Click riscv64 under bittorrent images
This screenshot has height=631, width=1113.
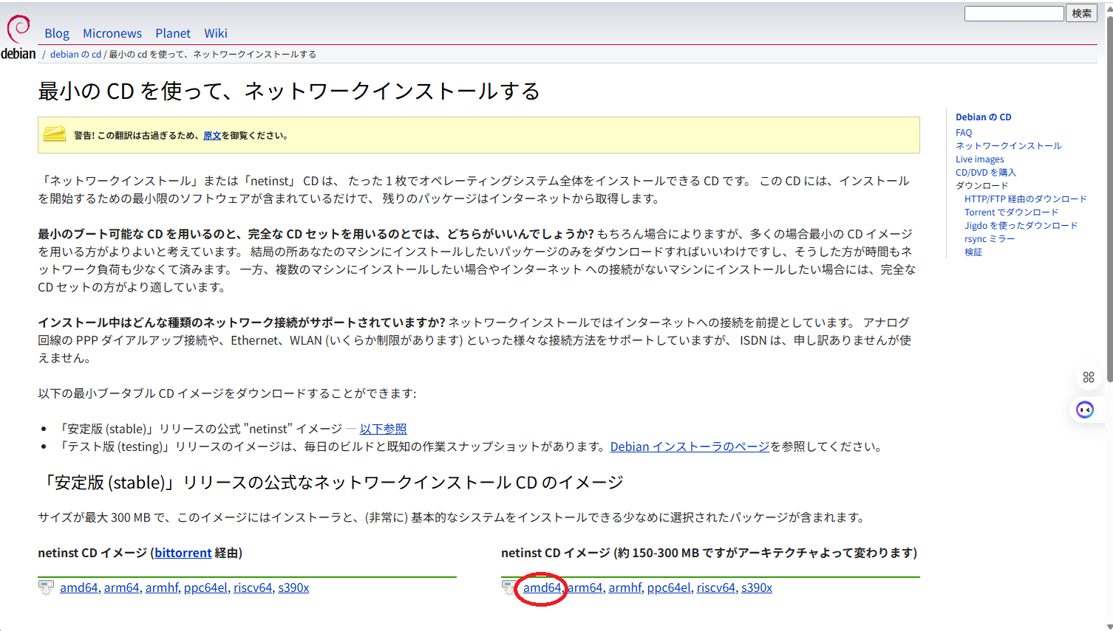(253, 587)
